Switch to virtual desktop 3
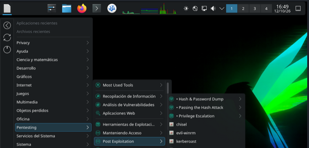309x148 pixels. (255, 8)
